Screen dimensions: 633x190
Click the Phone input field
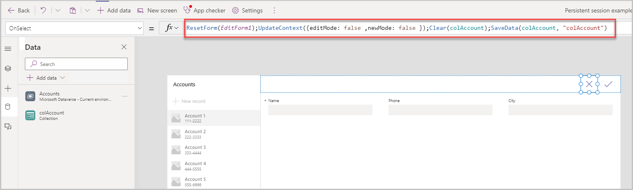[x=440, y=110]
